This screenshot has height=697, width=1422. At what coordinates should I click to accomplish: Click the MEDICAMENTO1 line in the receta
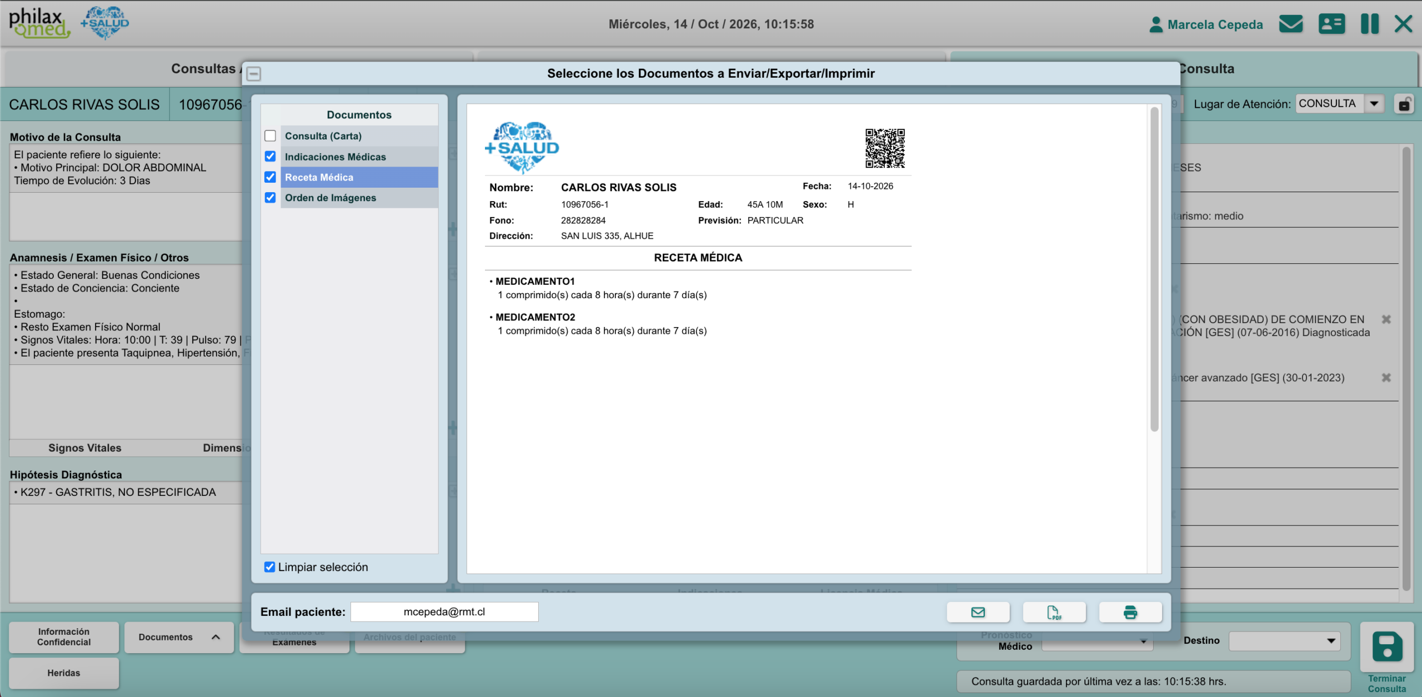535,282
